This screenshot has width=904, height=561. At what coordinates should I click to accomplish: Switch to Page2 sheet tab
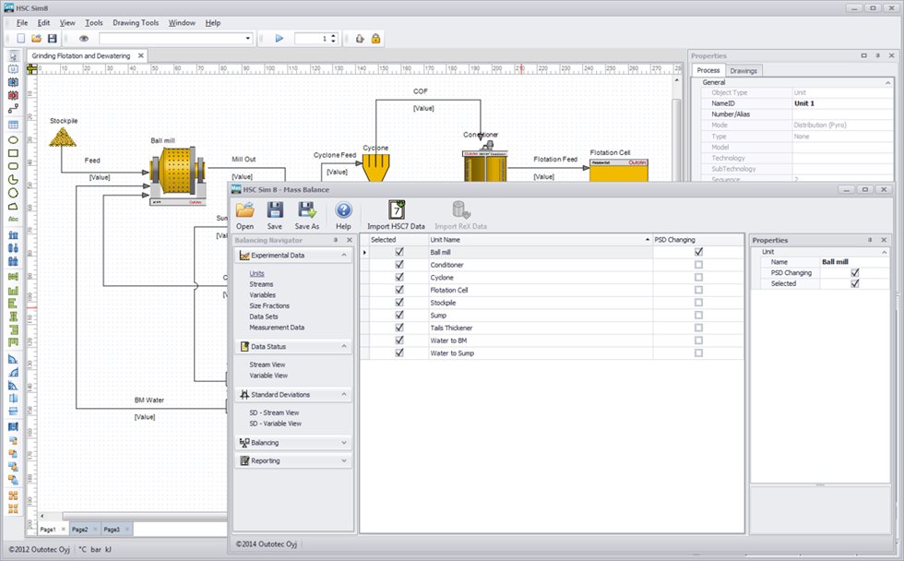click(x=80, y=530)
